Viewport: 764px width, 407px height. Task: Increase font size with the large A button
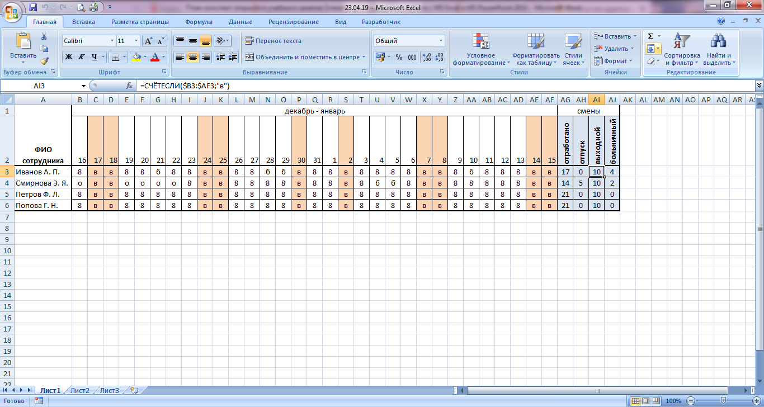pos(148,41)
